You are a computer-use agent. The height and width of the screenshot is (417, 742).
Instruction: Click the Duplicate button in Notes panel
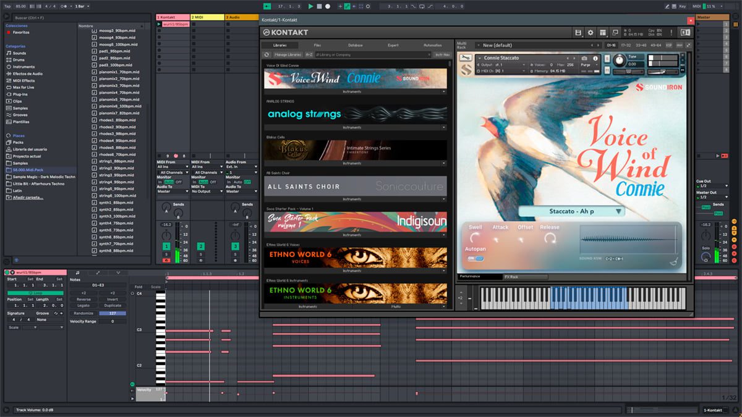[113, 306]
